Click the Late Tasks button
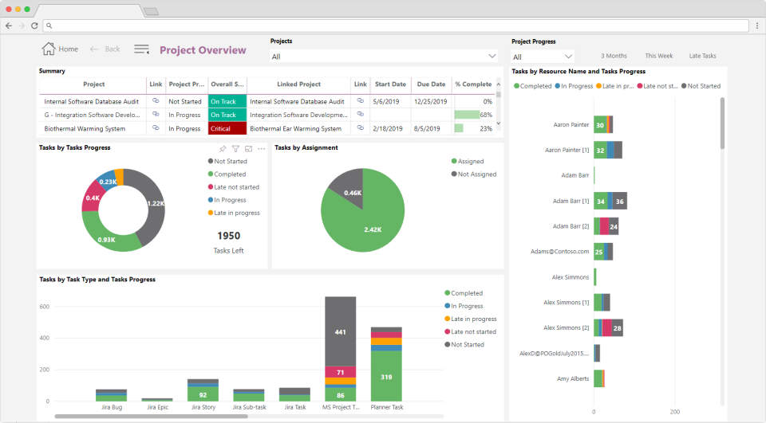Image resolution: width=766 pixels, height=423 pixels. 702,56
